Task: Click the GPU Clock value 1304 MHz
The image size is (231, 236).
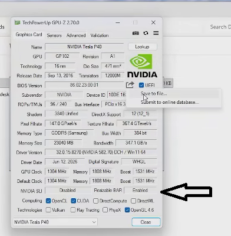Action: 57,171
